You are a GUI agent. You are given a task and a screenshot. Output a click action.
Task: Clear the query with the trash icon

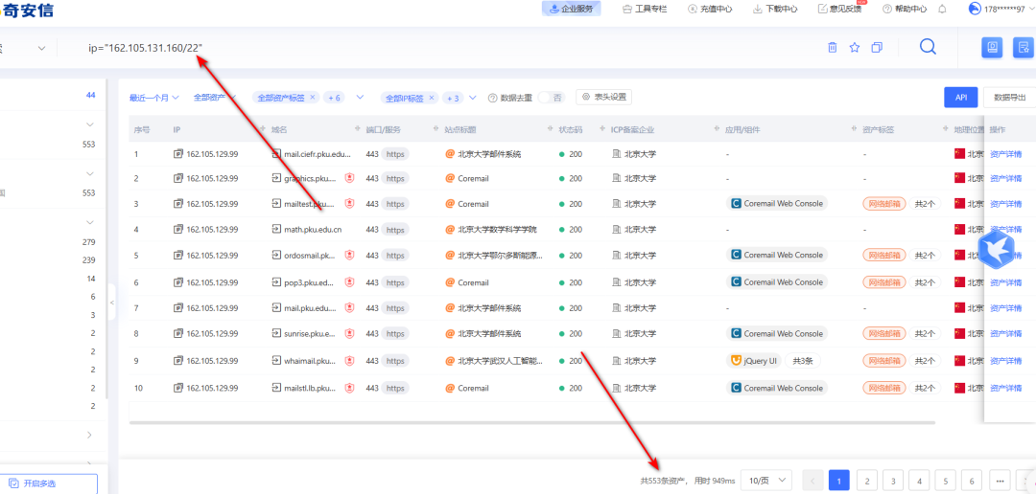click(x=833, y=48)
